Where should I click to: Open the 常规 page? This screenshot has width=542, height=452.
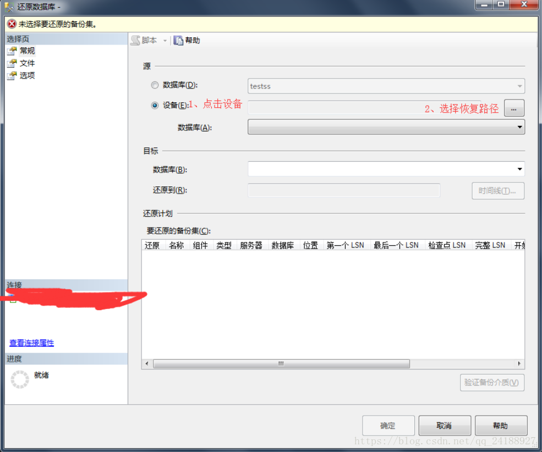point(28,51)
